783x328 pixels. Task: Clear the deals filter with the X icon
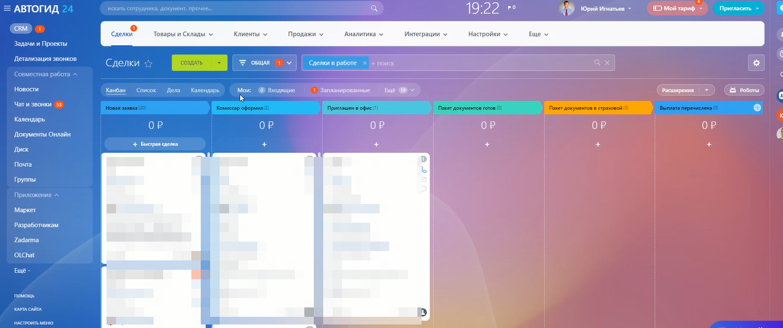click(x=608, y=63)
